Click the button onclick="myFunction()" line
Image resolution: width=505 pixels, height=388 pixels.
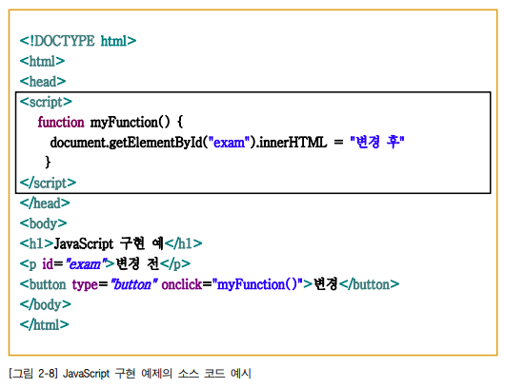click(210, 284)
